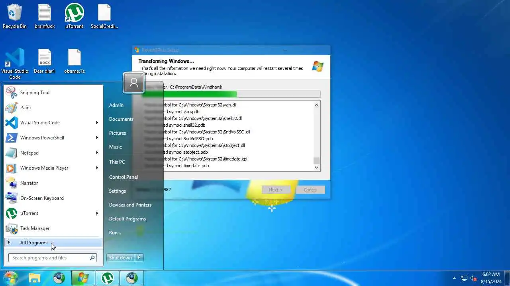Select the brainfuck file on desktop

(45, 16)
